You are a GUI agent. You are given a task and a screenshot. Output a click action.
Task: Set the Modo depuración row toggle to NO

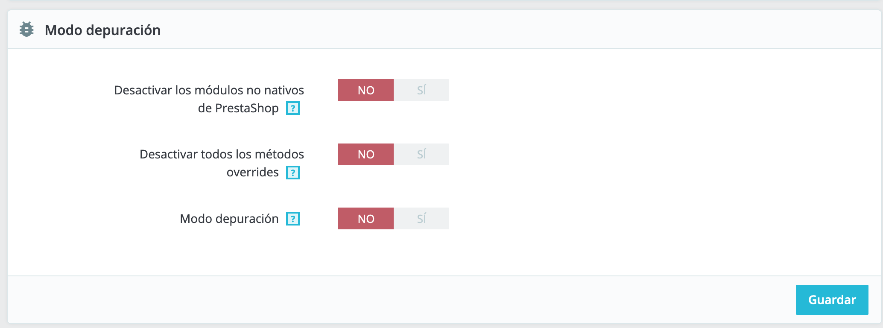(366, 219)
